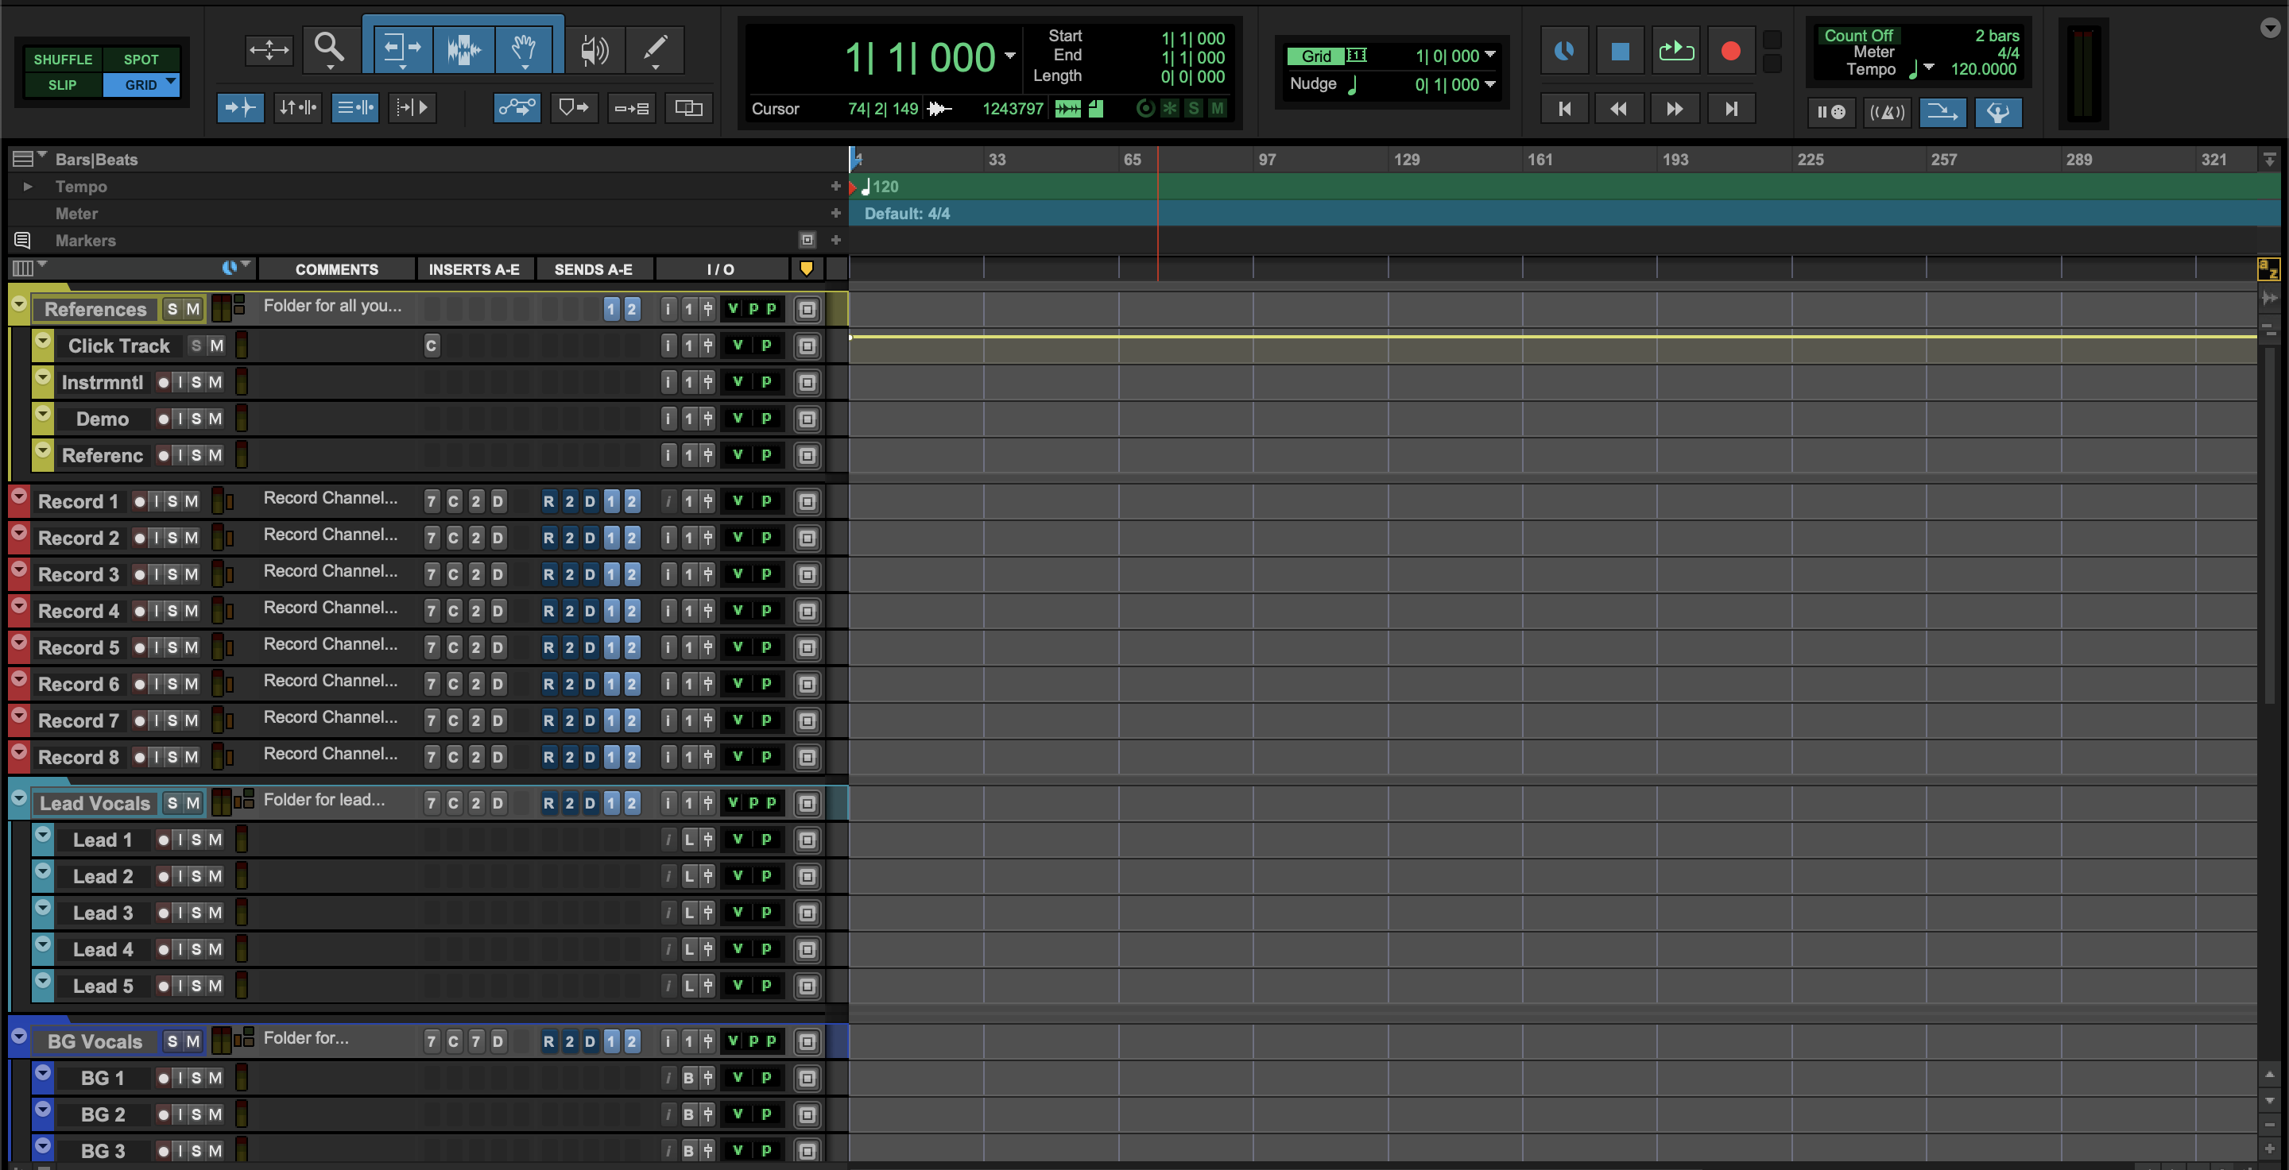Toggle Tab to Transients button
Viewport: 2289px width, 1170px height.
click(x=240, y=108)
